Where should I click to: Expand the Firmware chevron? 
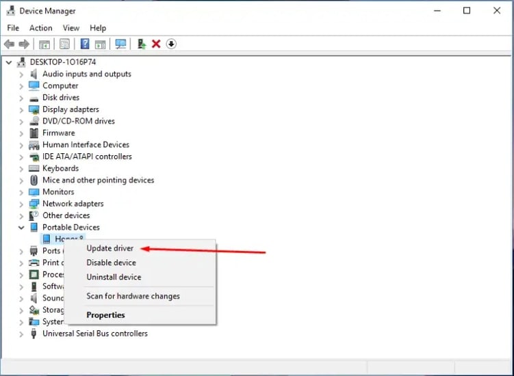pos(21,133)
